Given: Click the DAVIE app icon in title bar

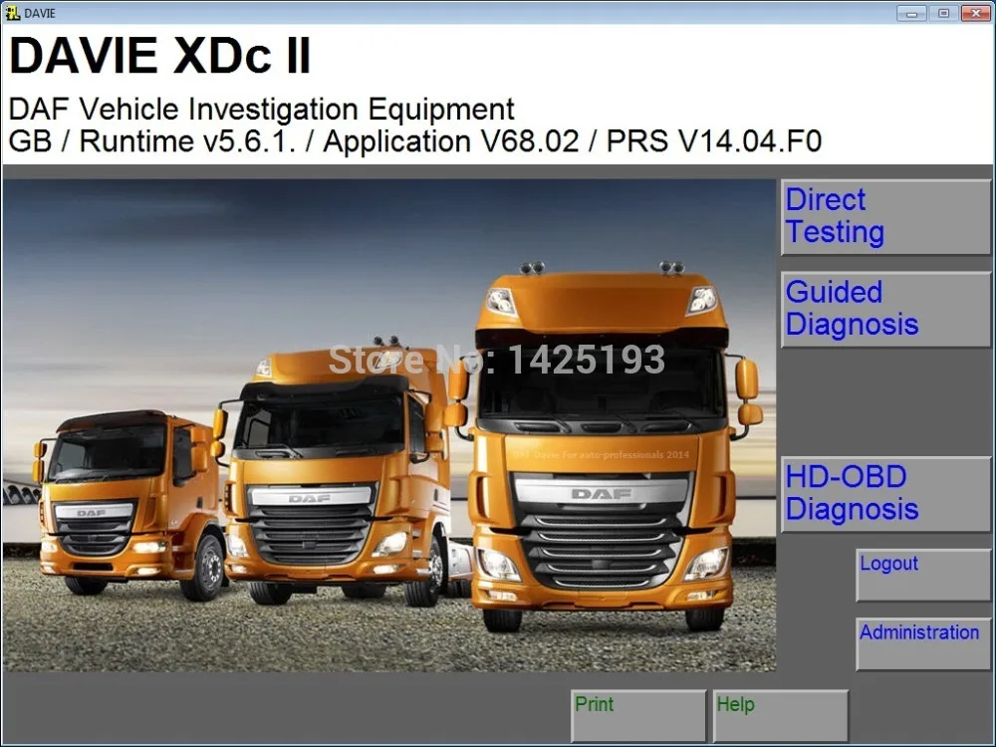Looking at the screenshot, I should pos(12,13).
